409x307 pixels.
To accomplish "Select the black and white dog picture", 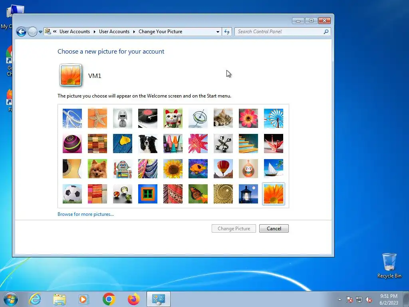I will 148,144.
